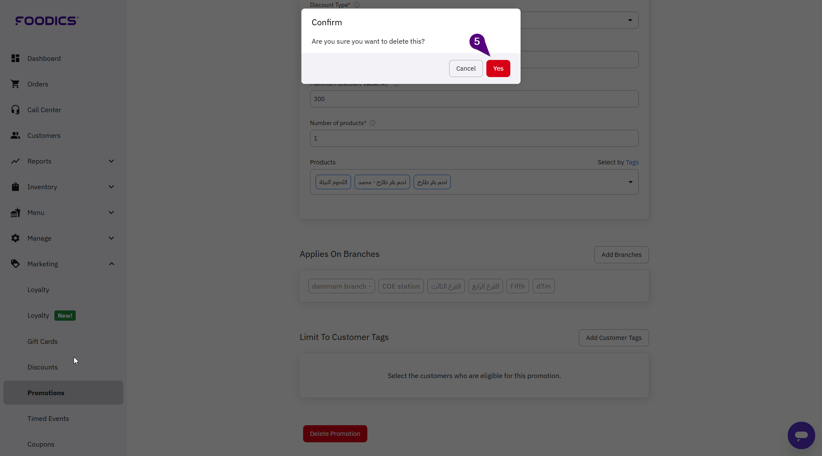The width and height of the screenshot is (822, 456).
Task: Click the Inventory bag icon
Action: (15, 187)
